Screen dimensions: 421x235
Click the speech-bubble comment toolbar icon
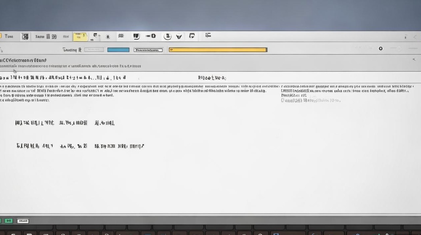coord(192,36)
